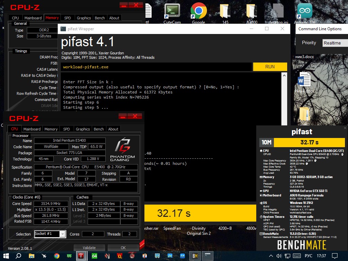Open the folder named 145

225,11
